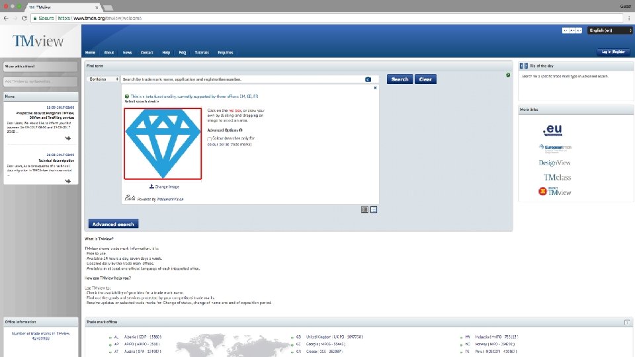Open the green help icon in Find term
635x357 pixels.
[508, 75]
